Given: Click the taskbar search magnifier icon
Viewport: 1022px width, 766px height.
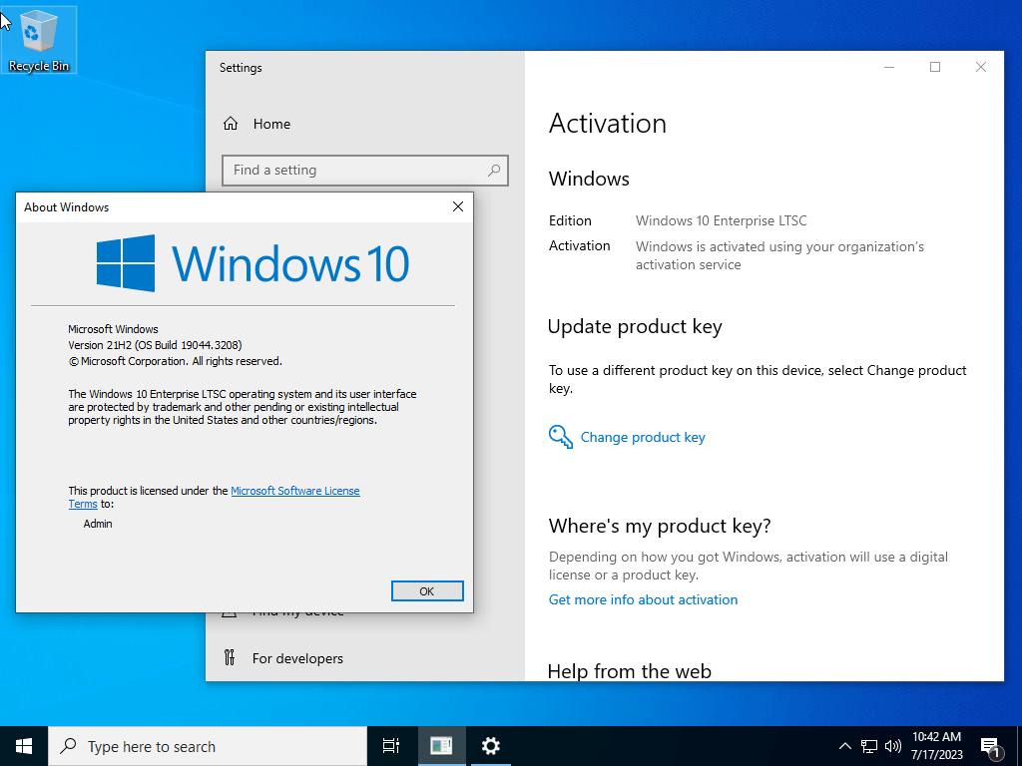Looking at the screenshot, I should [68, 746].
